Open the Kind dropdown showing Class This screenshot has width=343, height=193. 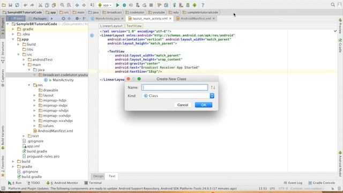(x=178, y=96)
